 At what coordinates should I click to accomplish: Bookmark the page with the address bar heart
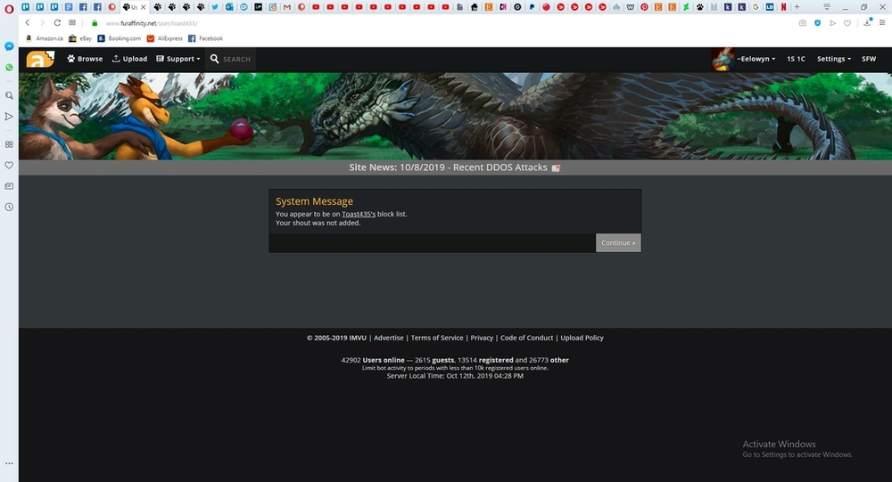pyautogui.click(x=847, y=23)
